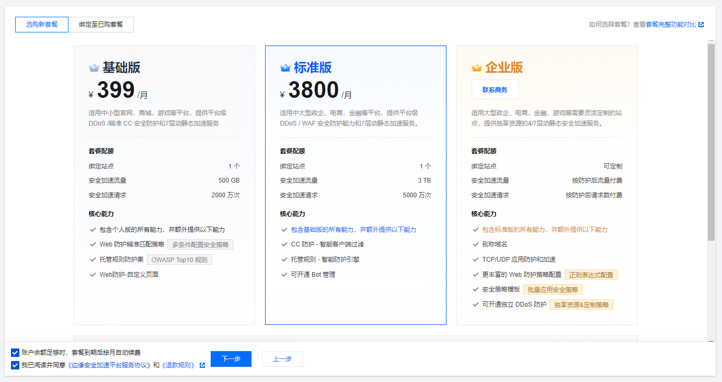
Task: Click checkmark icon beside TCP/UDP 应用防护和加速
Action: coord(476,260)
